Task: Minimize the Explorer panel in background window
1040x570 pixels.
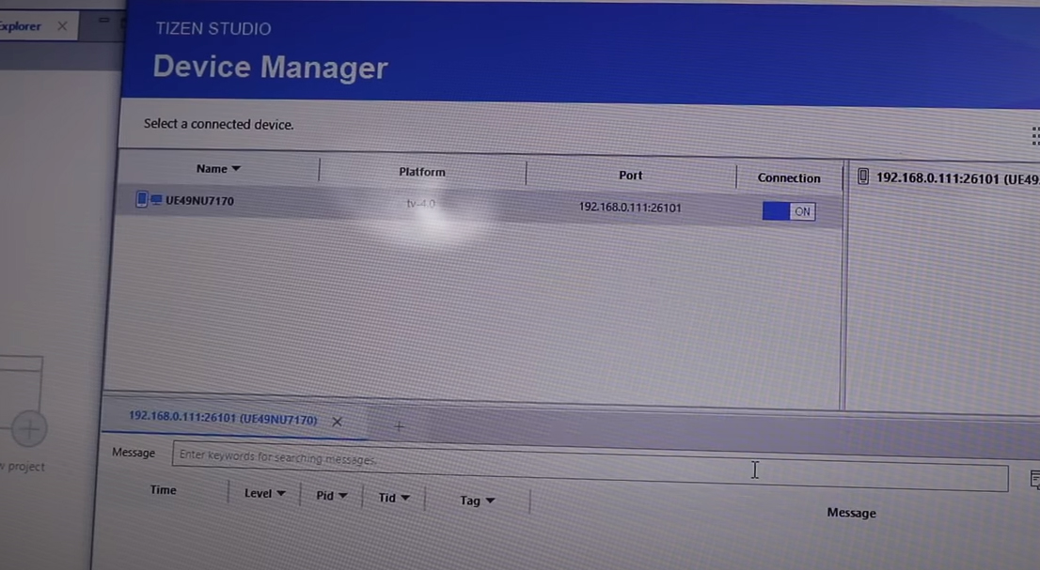Action: 103,22
